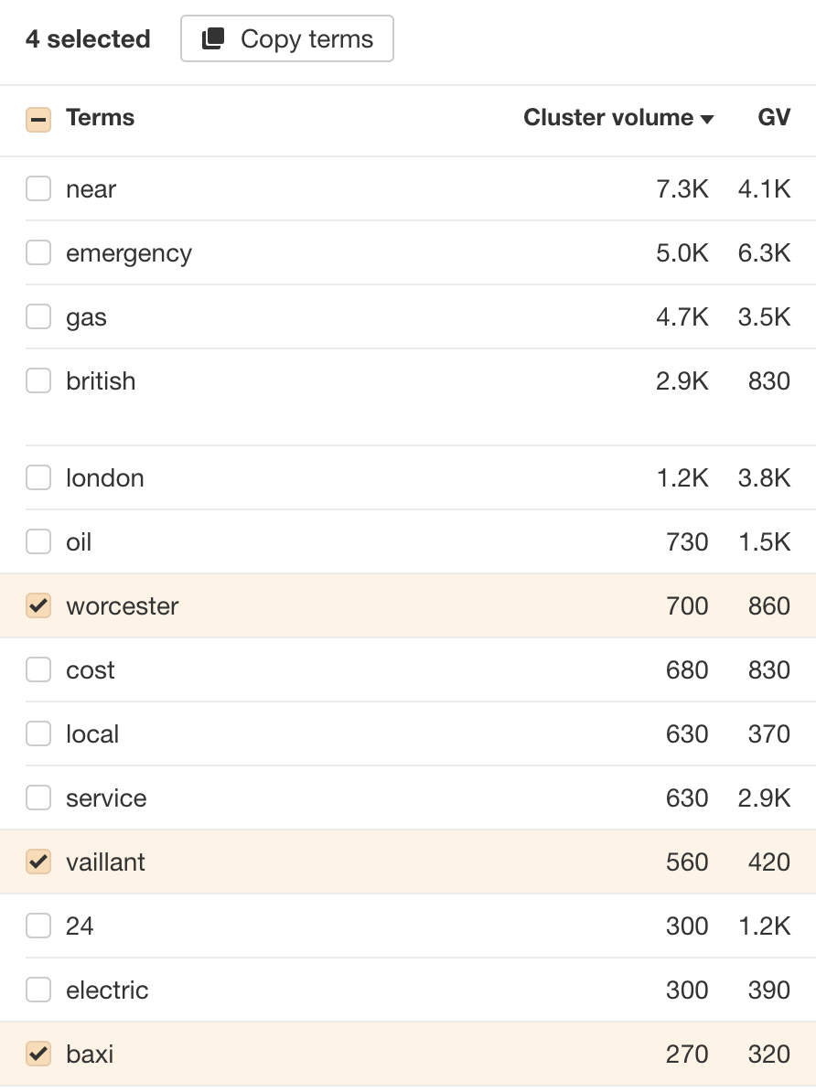Viewport: 816px width, 1092px height.
Task: Check the 'london' row checkbox
Action: click(x=38, y=478)
